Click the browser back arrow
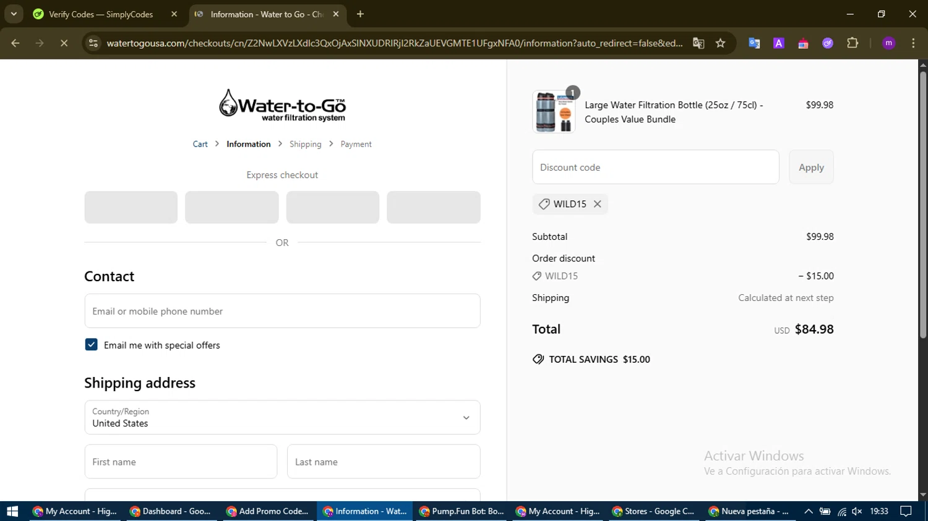 coord(15,43)
